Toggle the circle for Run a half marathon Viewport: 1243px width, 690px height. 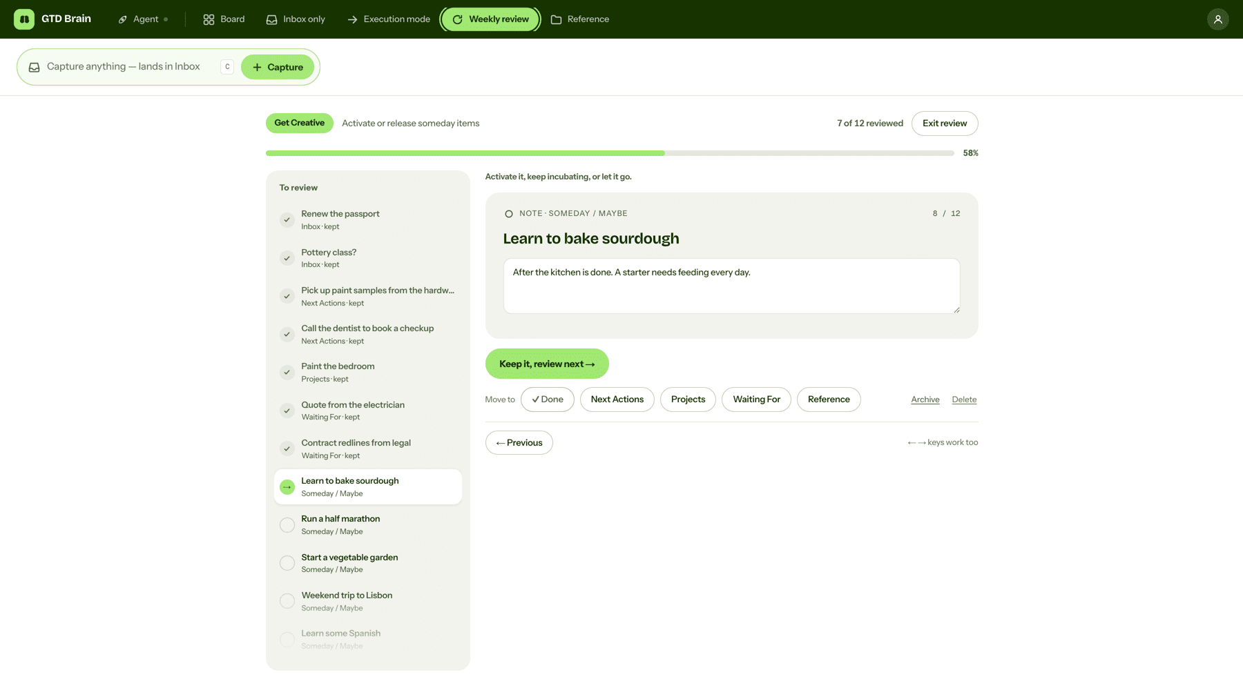pos(287,525)
